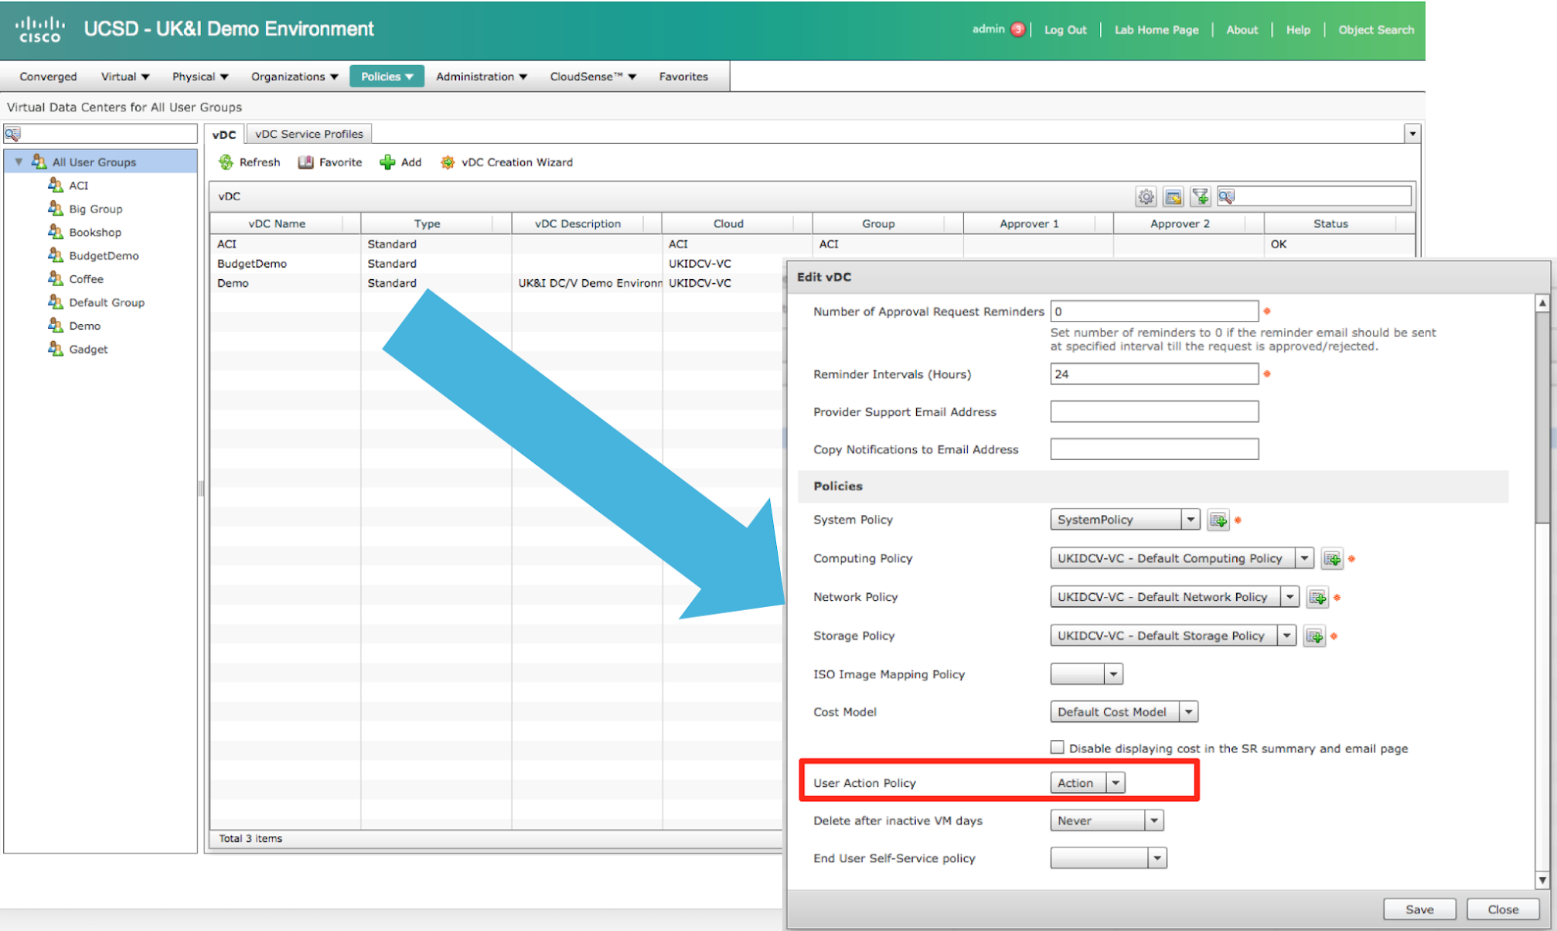Click the Save button
The height and width of the screenshot is (931, 1557).
pos(1419,909)
